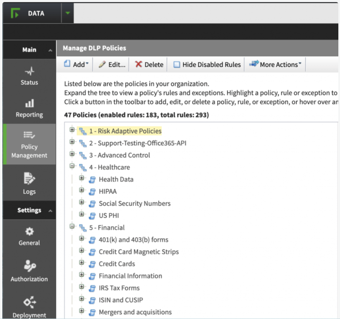Toggle Hide Disabled Rules checkbox
Screen dimensions: 340x319
click(177, 65)
